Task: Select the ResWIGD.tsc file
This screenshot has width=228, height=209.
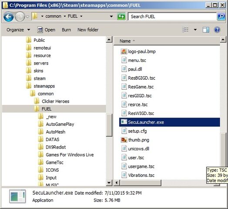Action: [x=137, y=113]
